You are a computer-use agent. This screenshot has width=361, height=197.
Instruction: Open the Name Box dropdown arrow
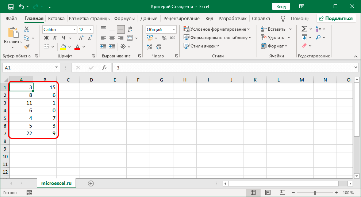[x=56, y=68]
